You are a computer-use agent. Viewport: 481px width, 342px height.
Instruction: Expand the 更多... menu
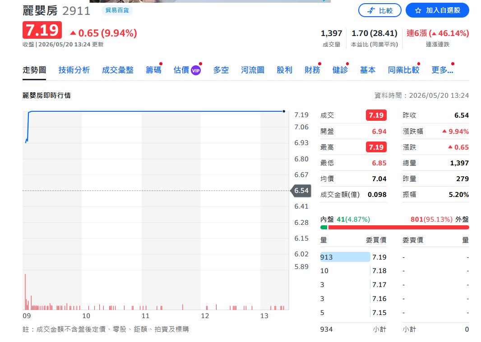[442, 70]
